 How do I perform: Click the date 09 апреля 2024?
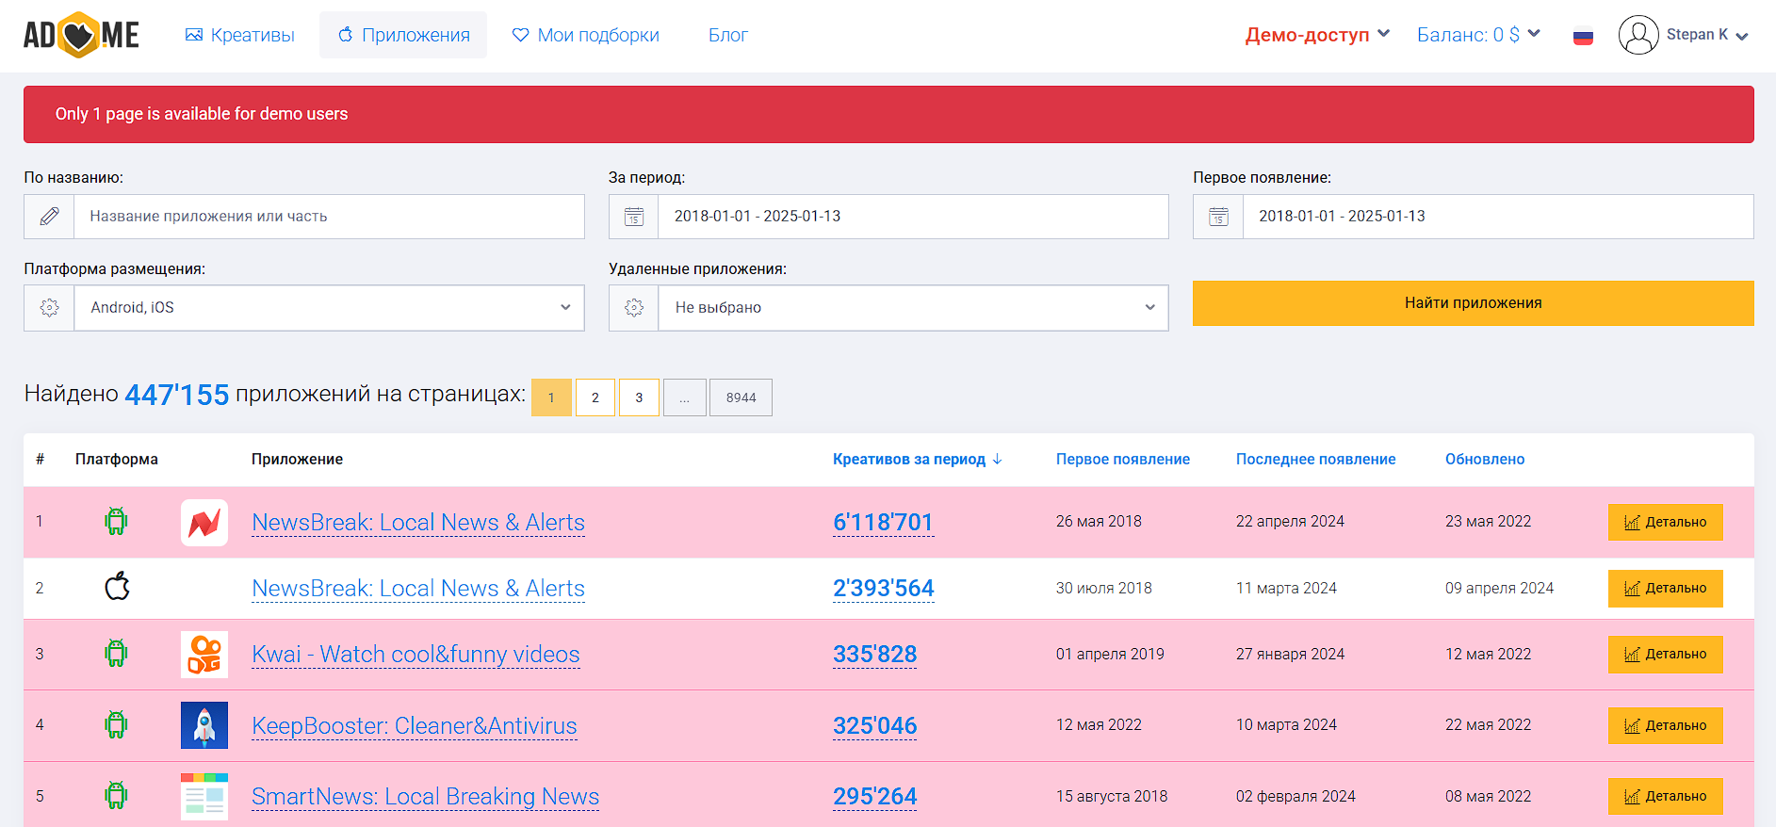(x=1499, y=589)
